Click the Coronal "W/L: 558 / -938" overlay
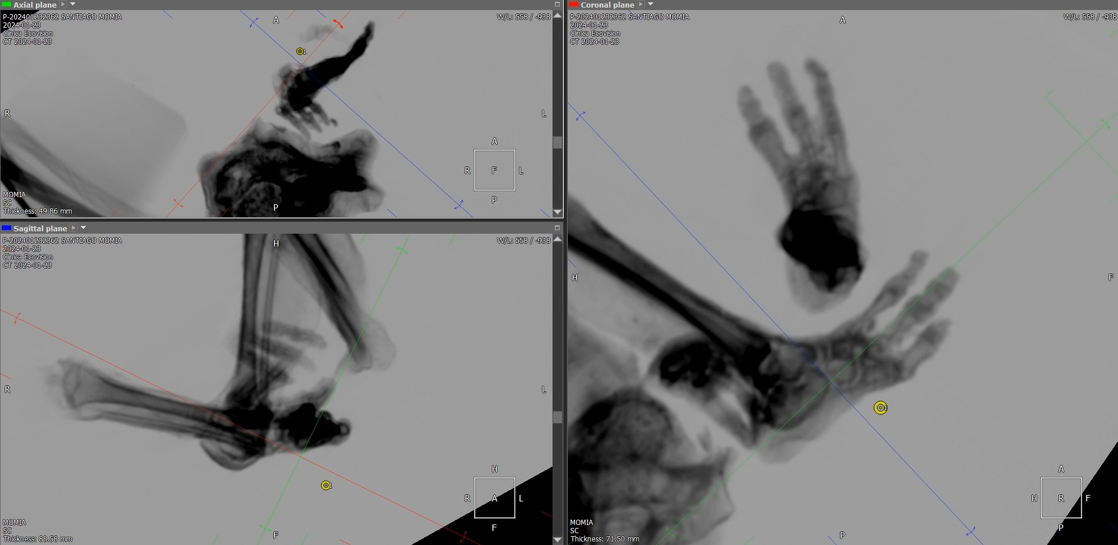 [x=1090, y=17]
